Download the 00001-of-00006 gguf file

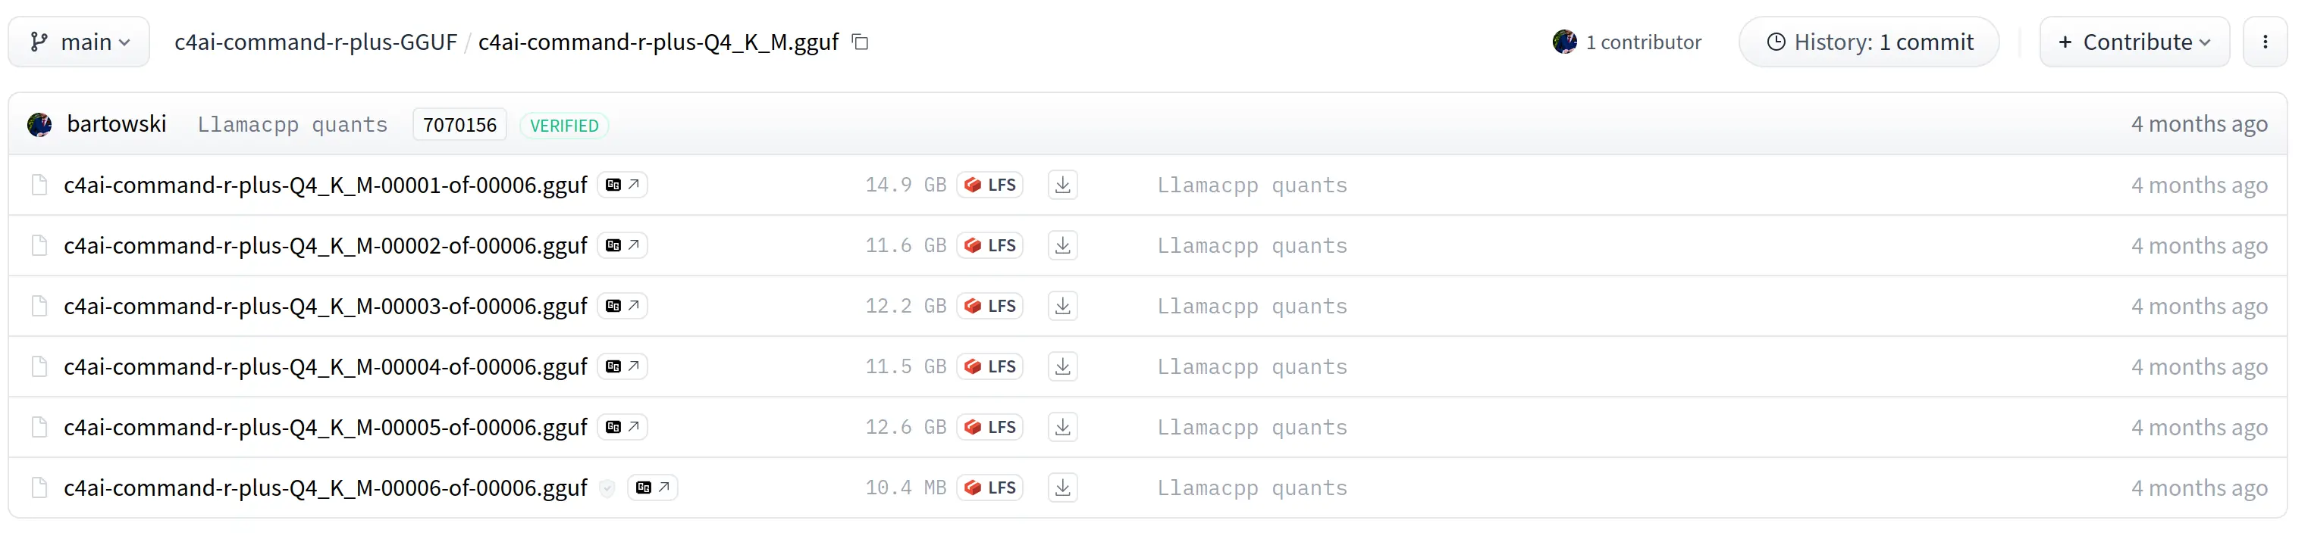pyautogui.click(x=1063, y=185)
